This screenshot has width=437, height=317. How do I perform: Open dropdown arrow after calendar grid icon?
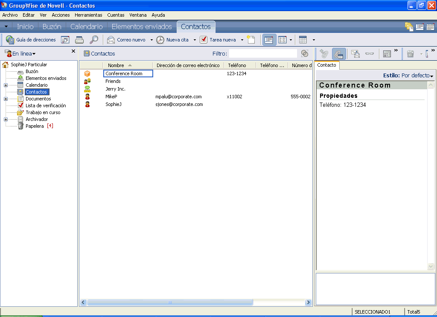pos(314,40)
